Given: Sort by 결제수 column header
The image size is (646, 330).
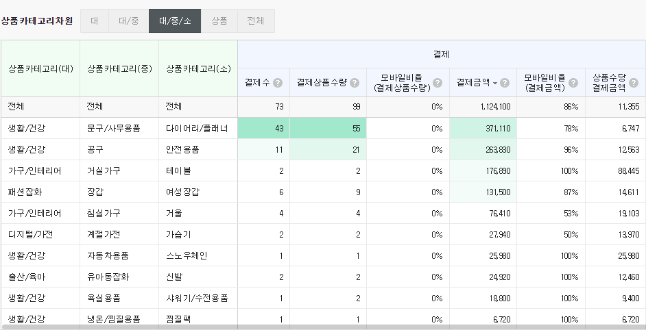Looking at the screenshot, I should (257, 83).
